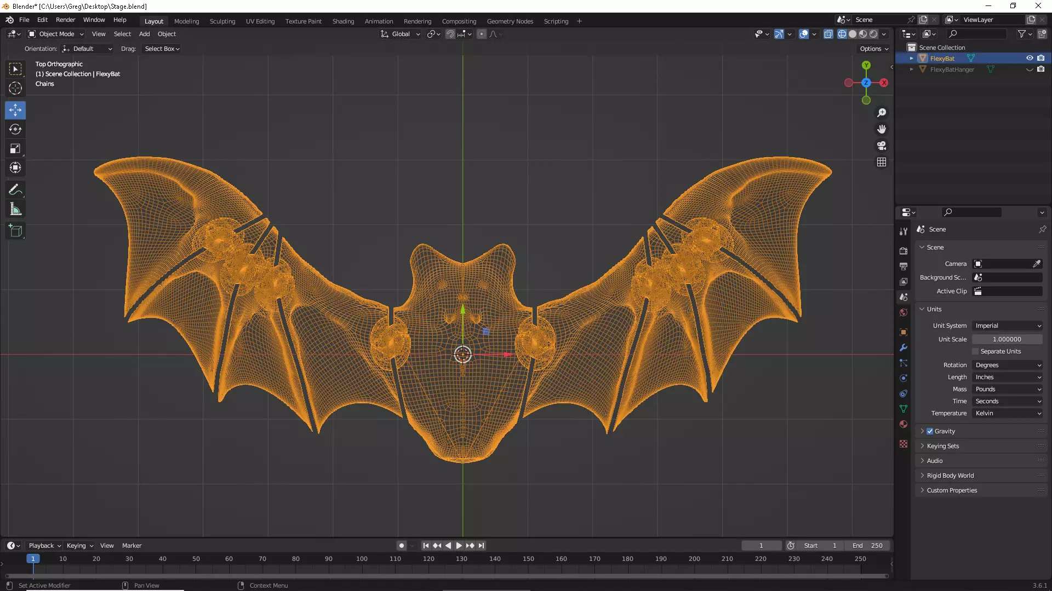Toggle viewport overlays
The image size is (1052, 591).
804,34
